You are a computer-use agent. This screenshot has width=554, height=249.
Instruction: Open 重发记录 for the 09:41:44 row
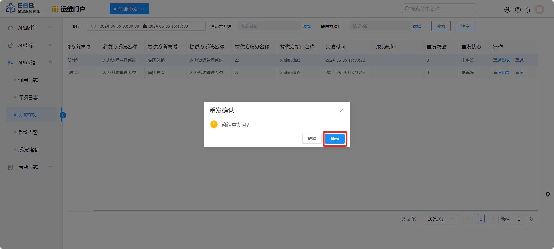tap(501, 73)
